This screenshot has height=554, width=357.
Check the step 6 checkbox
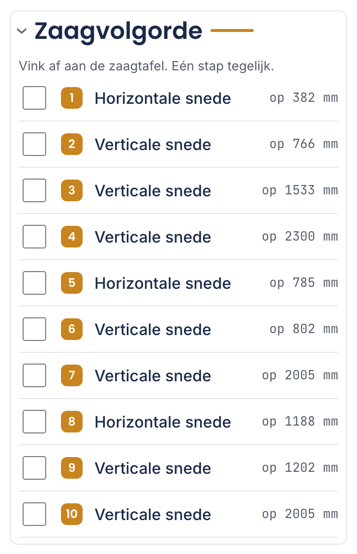[x=34, y=329]
